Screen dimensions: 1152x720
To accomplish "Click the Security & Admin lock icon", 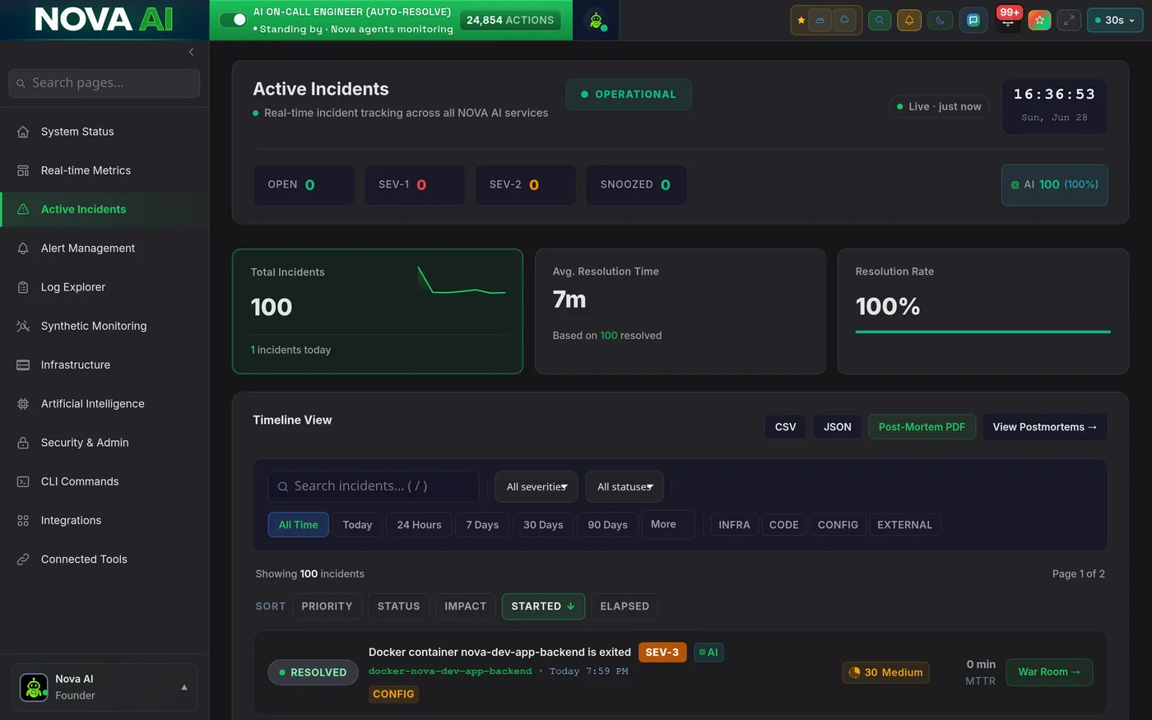I will coord(23,443).
